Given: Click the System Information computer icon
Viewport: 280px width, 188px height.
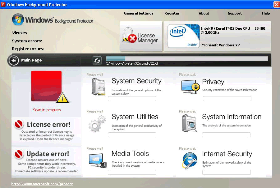Looking at the screenshot, I should pos(190,123).
